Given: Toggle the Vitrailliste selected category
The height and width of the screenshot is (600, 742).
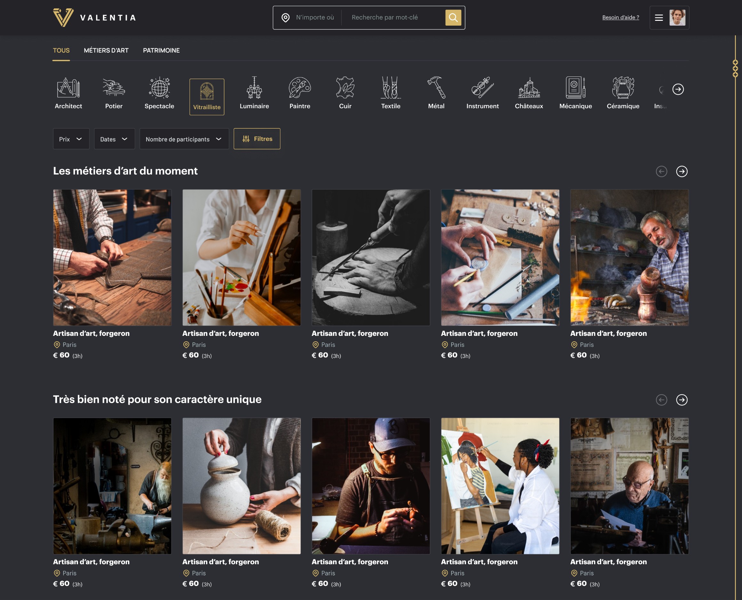Looking at the screenshot, I should (207, 97).
